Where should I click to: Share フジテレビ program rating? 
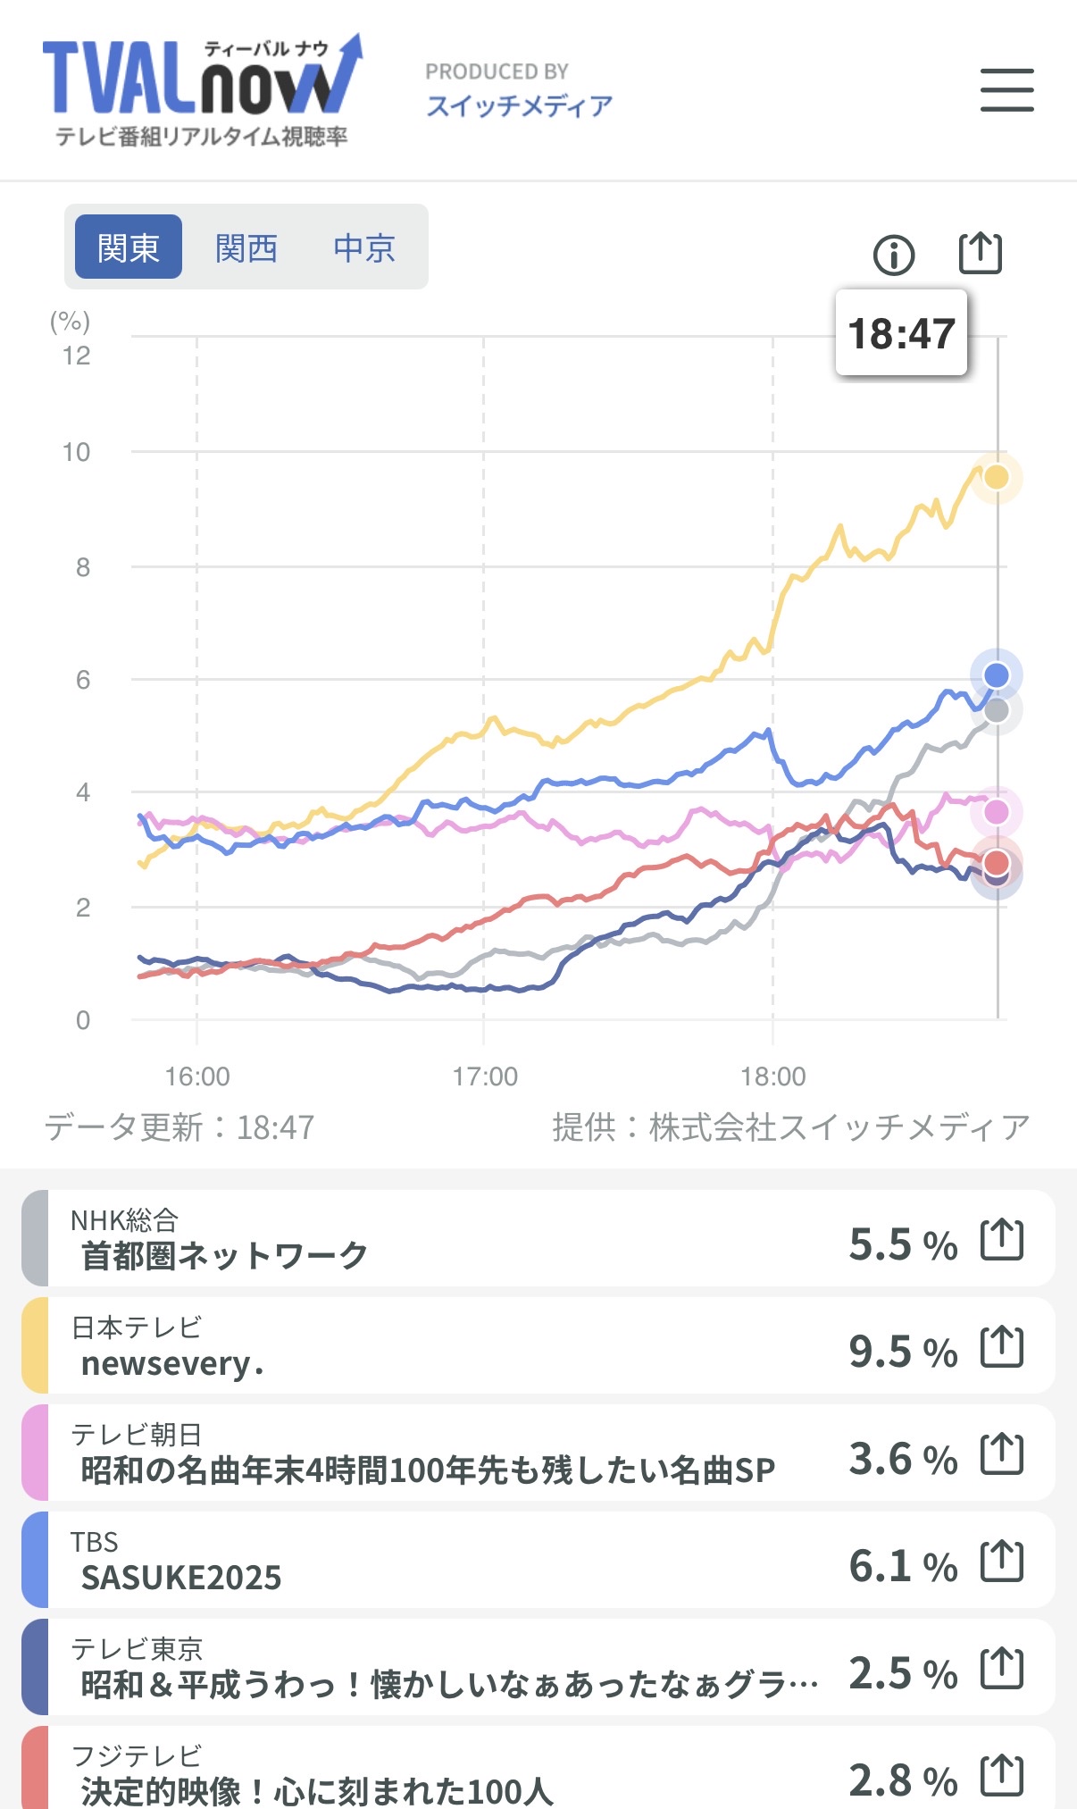coord(1001,1774)
